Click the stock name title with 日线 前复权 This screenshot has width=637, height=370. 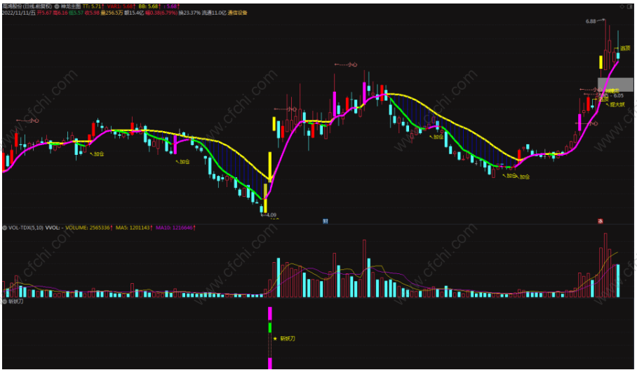(27, 6)
